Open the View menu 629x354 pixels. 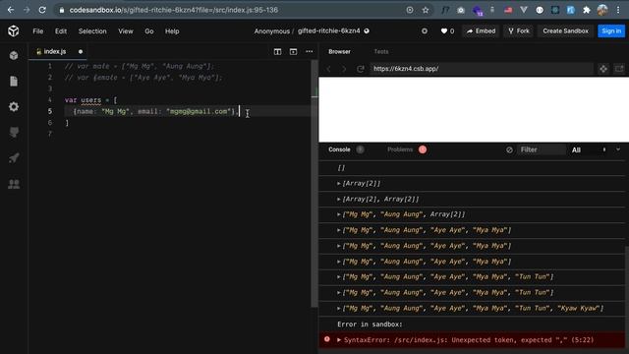tap(126, 30)
